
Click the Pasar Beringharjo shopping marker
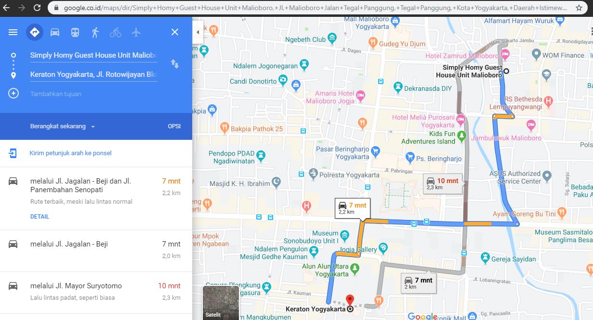coord(376,152)
